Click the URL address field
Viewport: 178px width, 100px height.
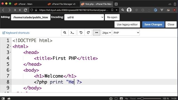[x=74, y=10]
